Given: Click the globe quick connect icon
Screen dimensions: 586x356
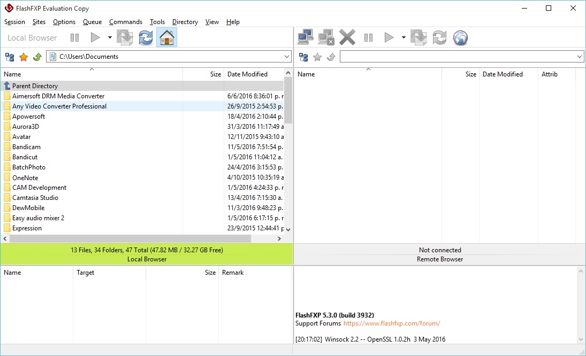Looking at the screenshot, I should click(x=460, y=37).
